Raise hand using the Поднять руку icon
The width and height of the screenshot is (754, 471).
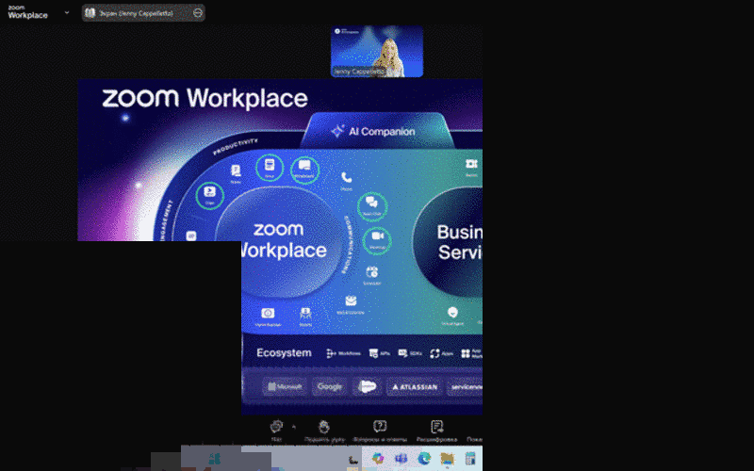tap(324, 430)
